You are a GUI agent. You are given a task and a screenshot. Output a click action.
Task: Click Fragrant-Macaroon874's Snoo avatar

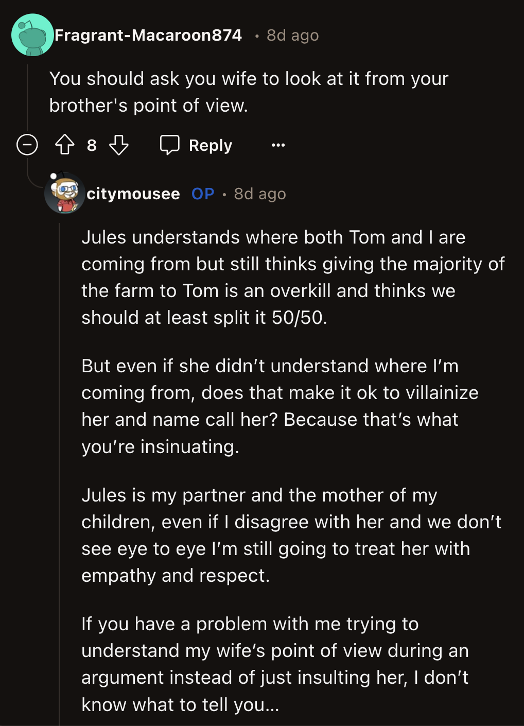pos(32,35)
